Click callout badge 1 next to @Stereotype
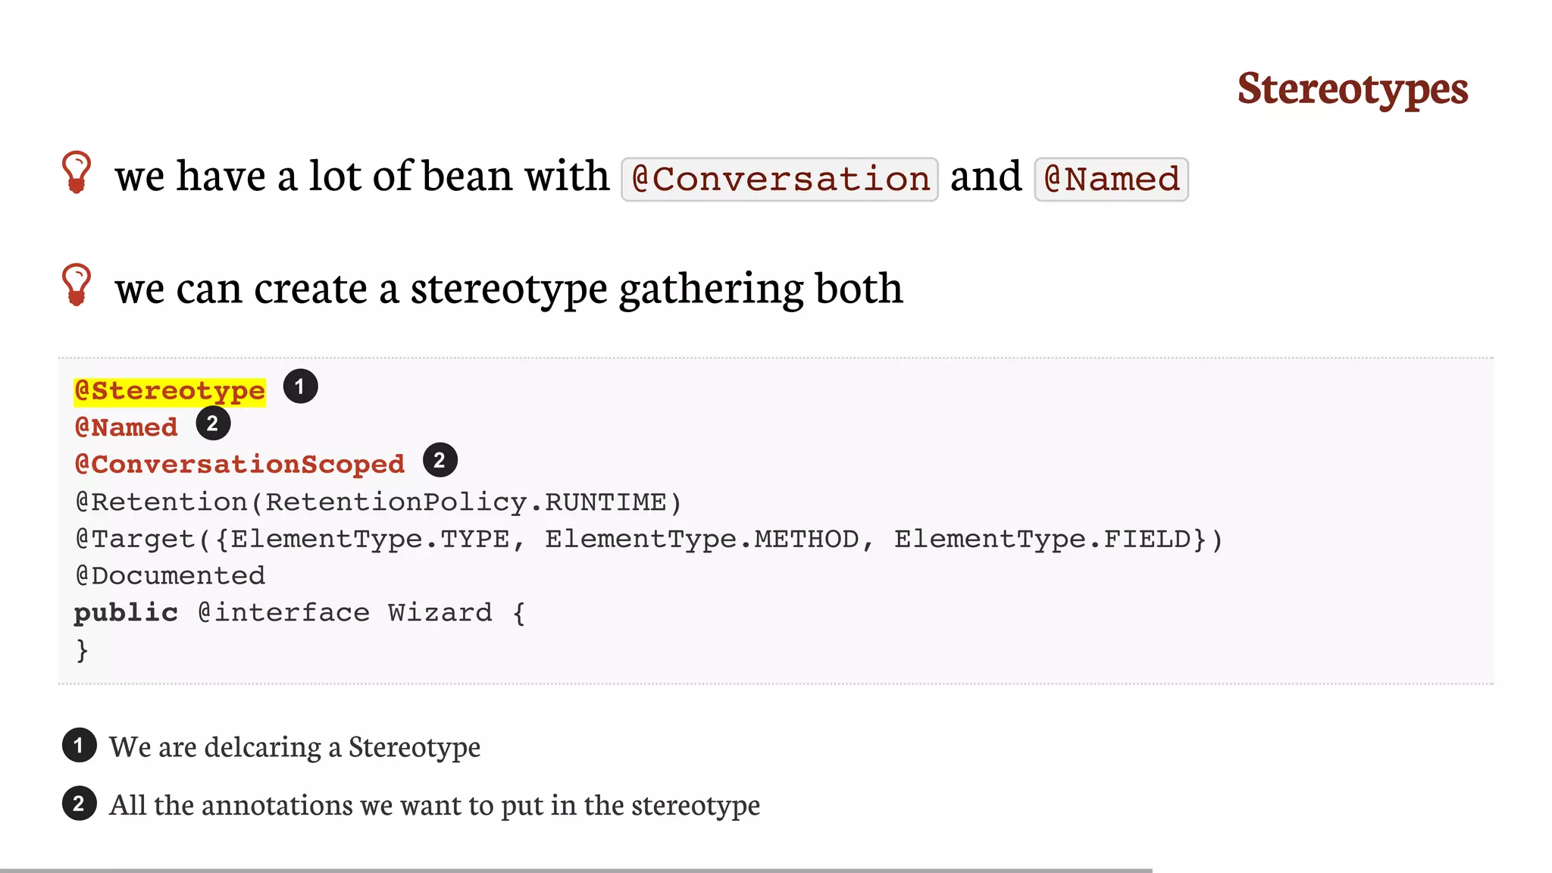 pyautogui.click(x=300, y=386)
